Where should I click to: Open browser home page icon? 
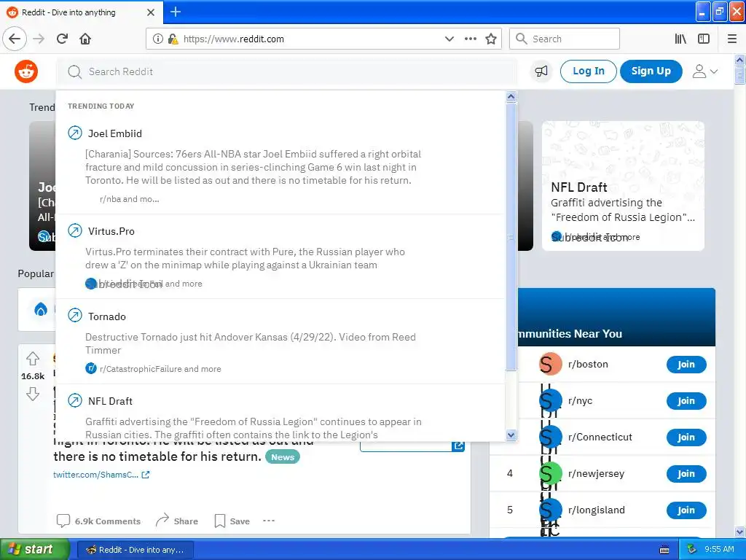point(85,39)
